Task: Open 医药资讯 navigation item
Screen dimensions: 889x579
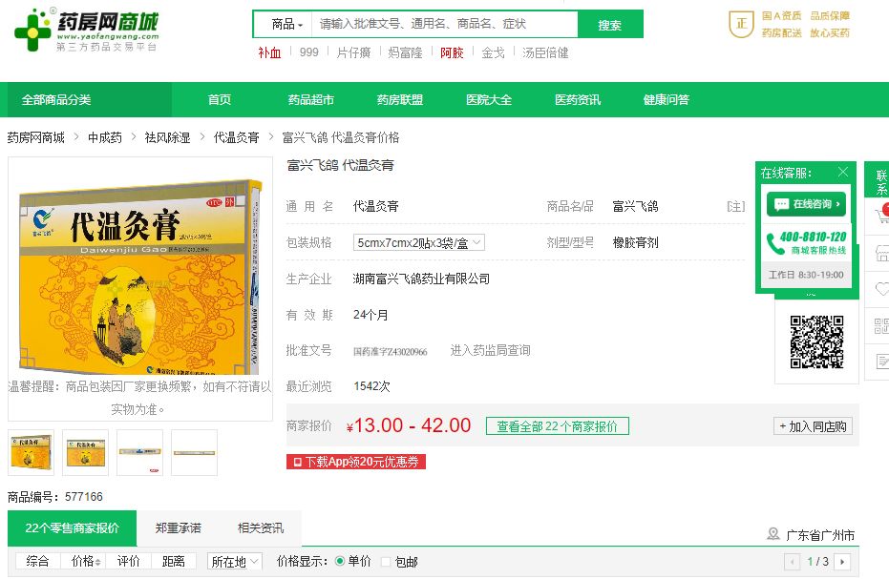Action: click(x=577, y=100)
